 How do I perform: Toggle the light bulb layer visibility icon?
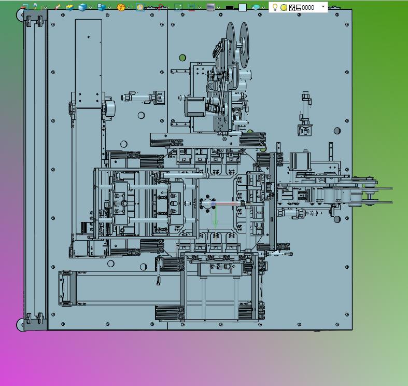[x=275, y=7]
